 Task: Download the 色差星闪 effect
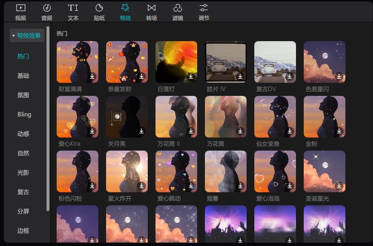click(339, 77)
